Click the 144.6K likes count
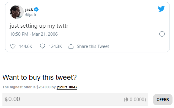174x108 pixels. tap(26, 46)
